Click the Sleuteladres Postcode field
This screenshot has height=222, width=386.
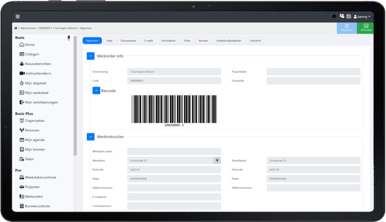pos(313,169)
